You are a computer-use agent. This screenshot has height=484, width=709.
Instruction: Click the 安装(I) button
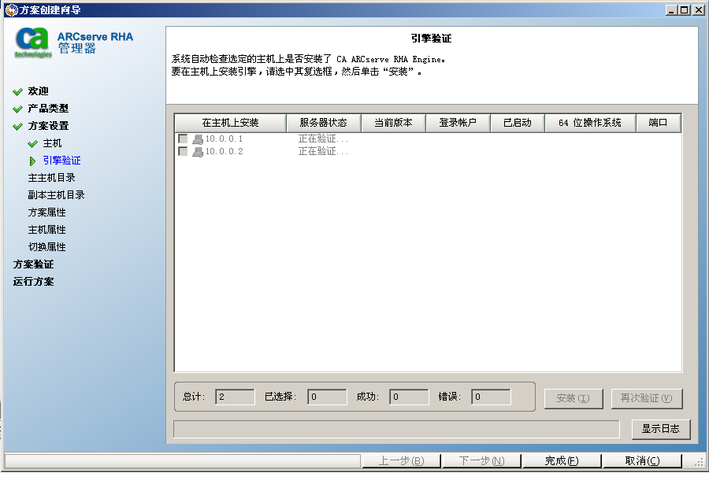(574, 398)
